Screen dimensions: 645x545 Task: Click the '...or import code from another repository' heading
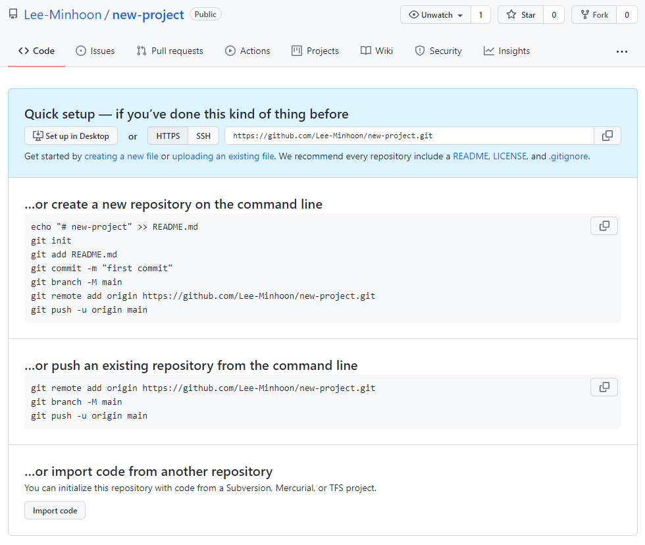(149, 471)
